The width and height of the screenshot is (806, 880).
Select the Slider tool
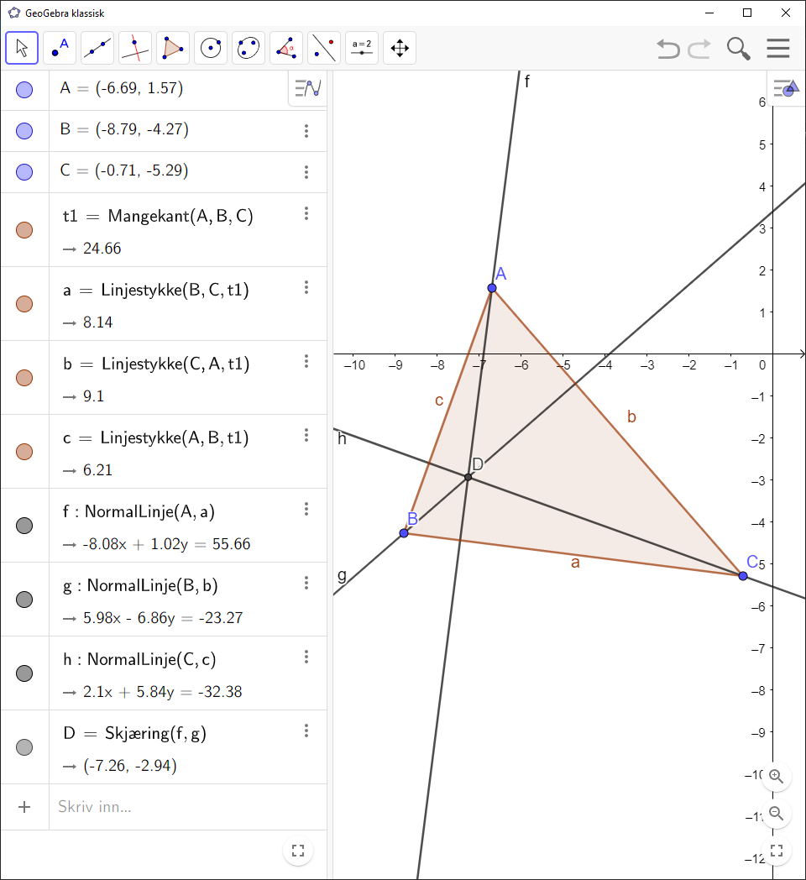point(362,48)
